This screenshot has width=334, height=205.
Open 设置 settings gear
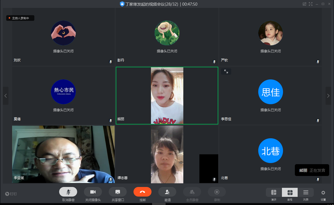coord(323,193)
